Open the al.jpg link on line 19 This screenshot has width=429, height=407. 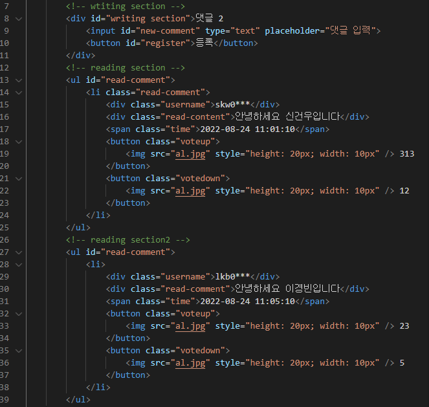[190, 154]
